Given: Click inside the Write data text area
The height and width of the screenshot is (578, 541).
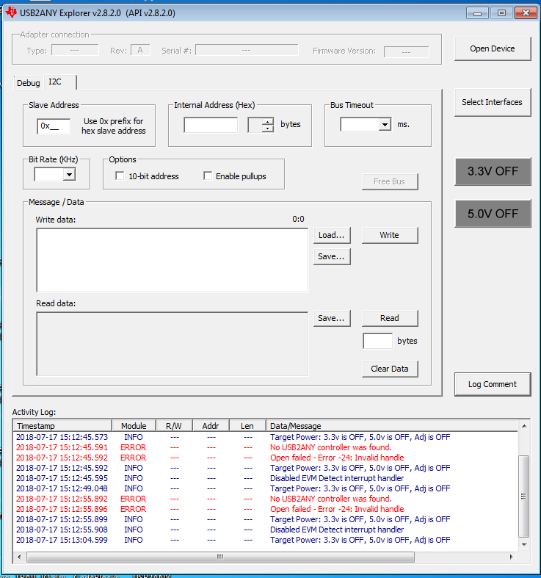Looking at the screenshot, I should pos(172,260).
